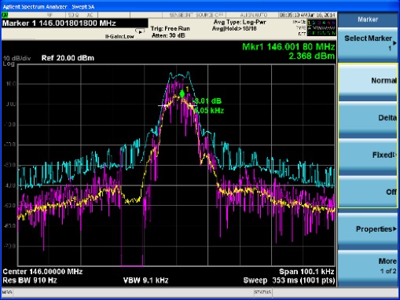Click the Res BW 910 Hz label
The width and height of the screenshot is (400, 300).
pos(30,280)
